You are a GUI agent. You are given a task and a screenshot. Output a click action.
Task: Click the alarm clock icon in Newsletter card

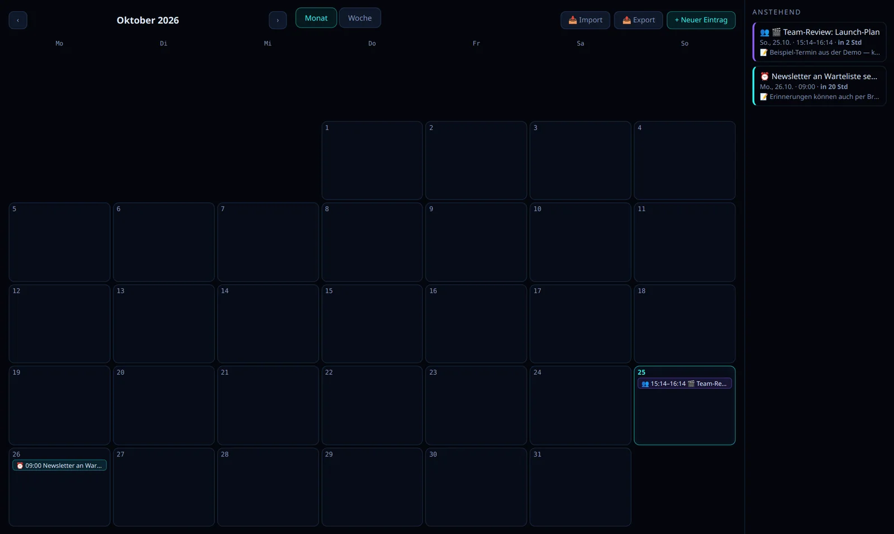tap(764, 77)
